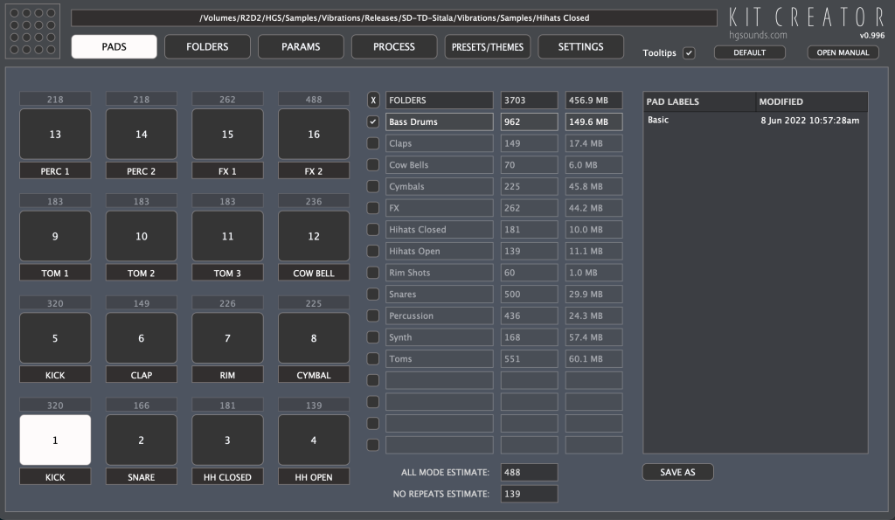Viewport: 895px width, 520px height.
Task: Toggle the X master checkbox next to FOLDERS
Action: [372, 100]
